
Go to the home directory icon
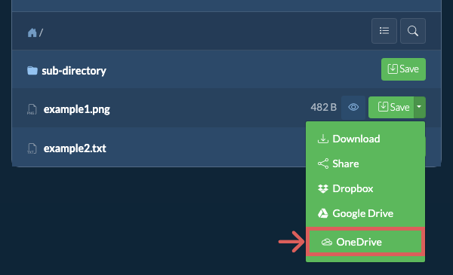pos(32,32)
